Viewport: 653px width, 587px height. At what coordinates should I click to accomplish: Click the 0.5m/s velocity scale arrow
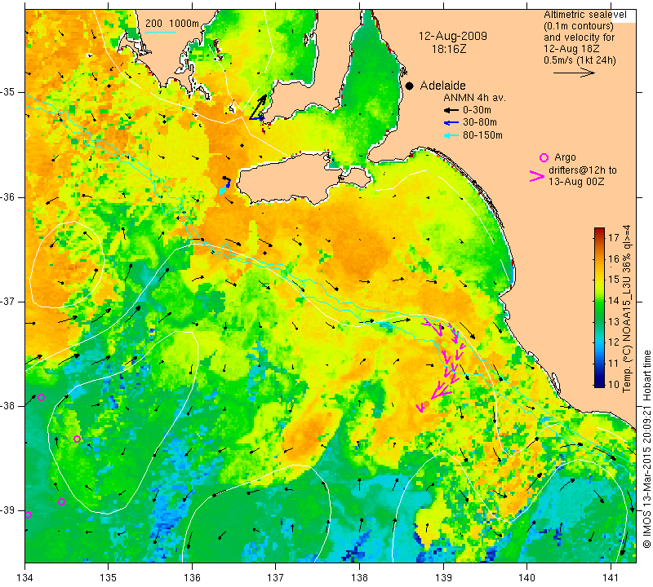pyautogui.click(x=574, y=73)
